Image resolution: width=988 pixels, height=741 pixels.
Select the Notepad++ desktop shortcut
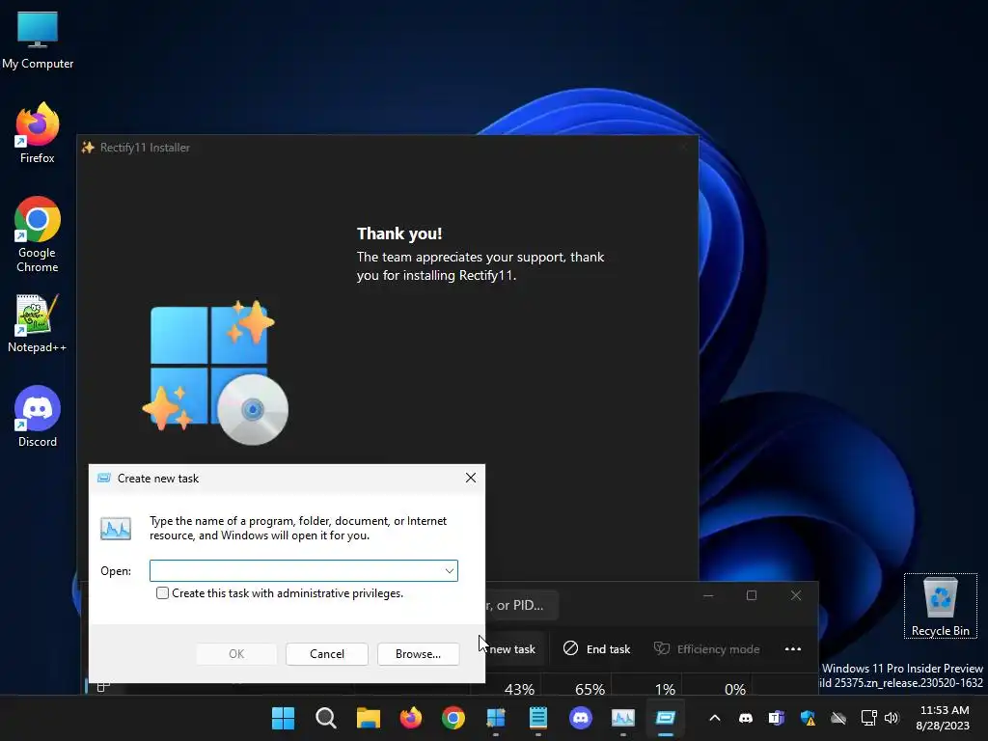tap(38, 323)
